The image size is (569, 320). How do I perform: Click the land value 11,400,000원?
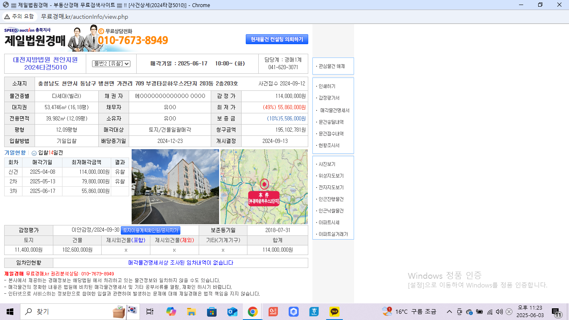[28, 250]
